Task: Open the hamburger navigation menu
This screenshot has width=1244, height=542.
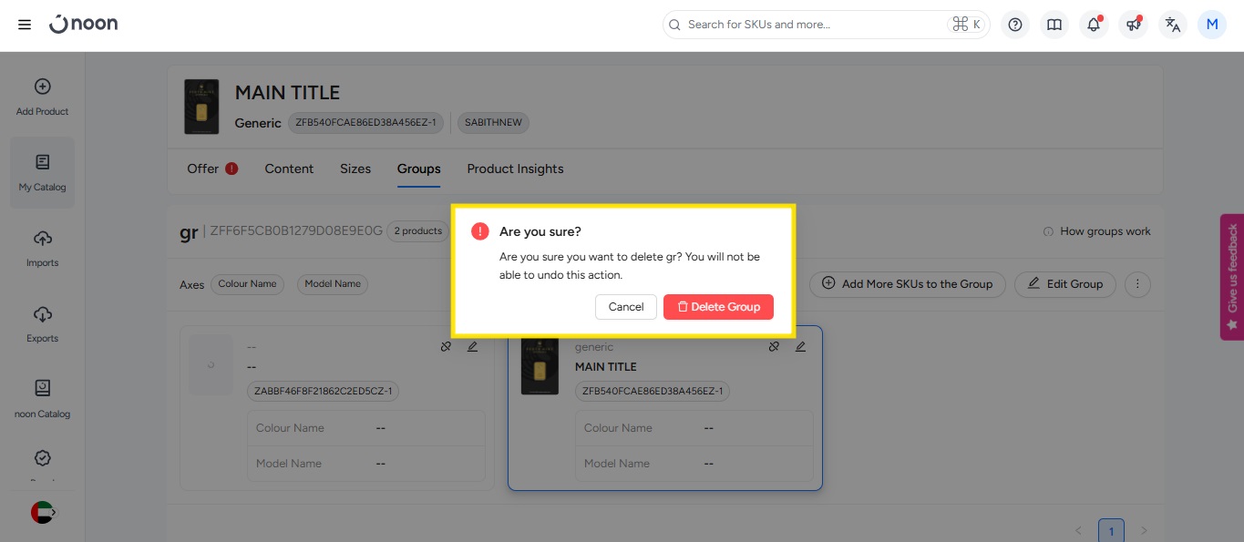Action: click(25, 25)
